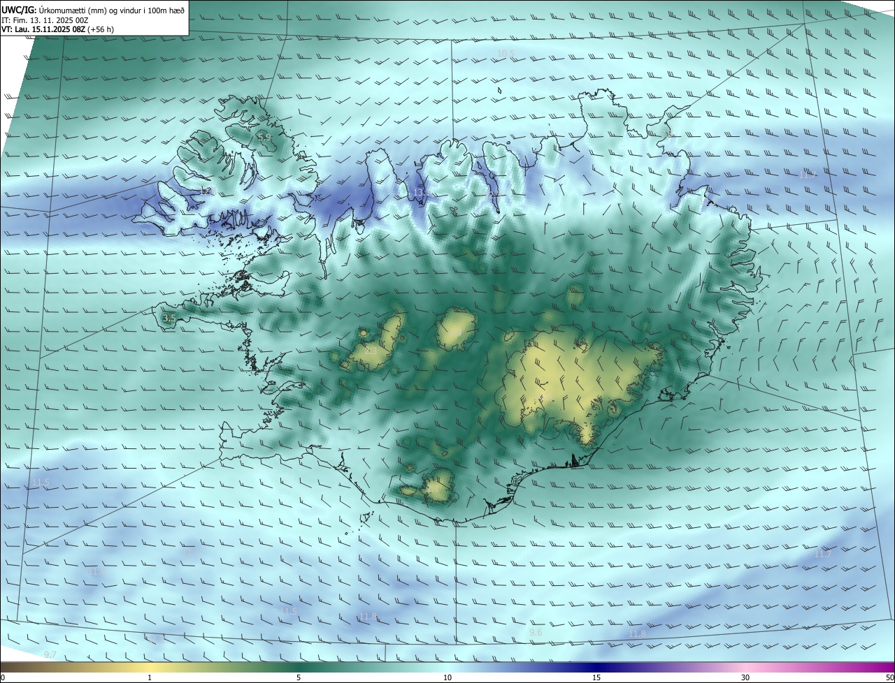The image size is (895, 683).
Task: Click tick label 15 on the color scale
Action: click(596, 678)
